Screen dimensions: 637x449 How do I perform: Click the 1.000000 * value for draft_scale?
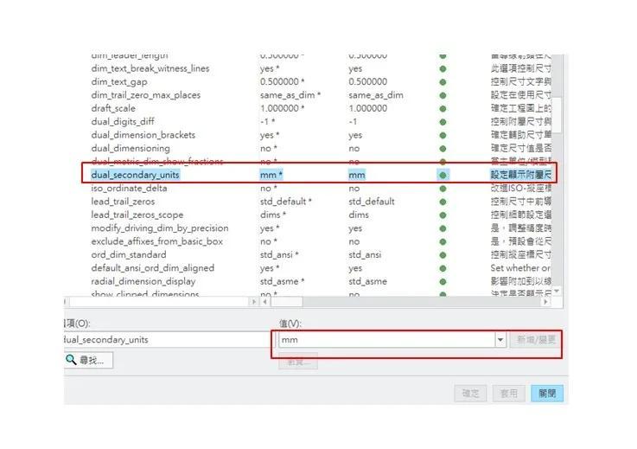tap(283, 108)
